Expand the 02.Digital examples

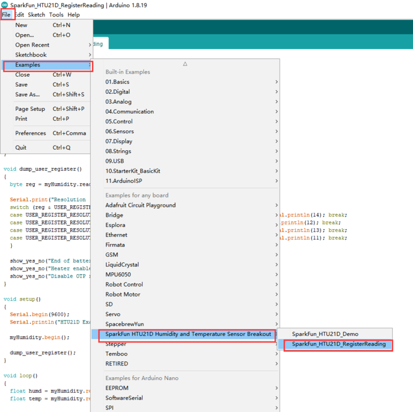click(185, 92)
